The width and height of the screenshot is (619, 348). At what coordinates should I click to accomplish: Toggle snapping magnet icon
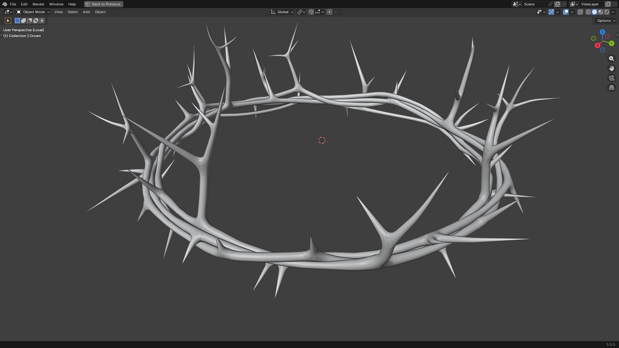(x=311, y=12)
